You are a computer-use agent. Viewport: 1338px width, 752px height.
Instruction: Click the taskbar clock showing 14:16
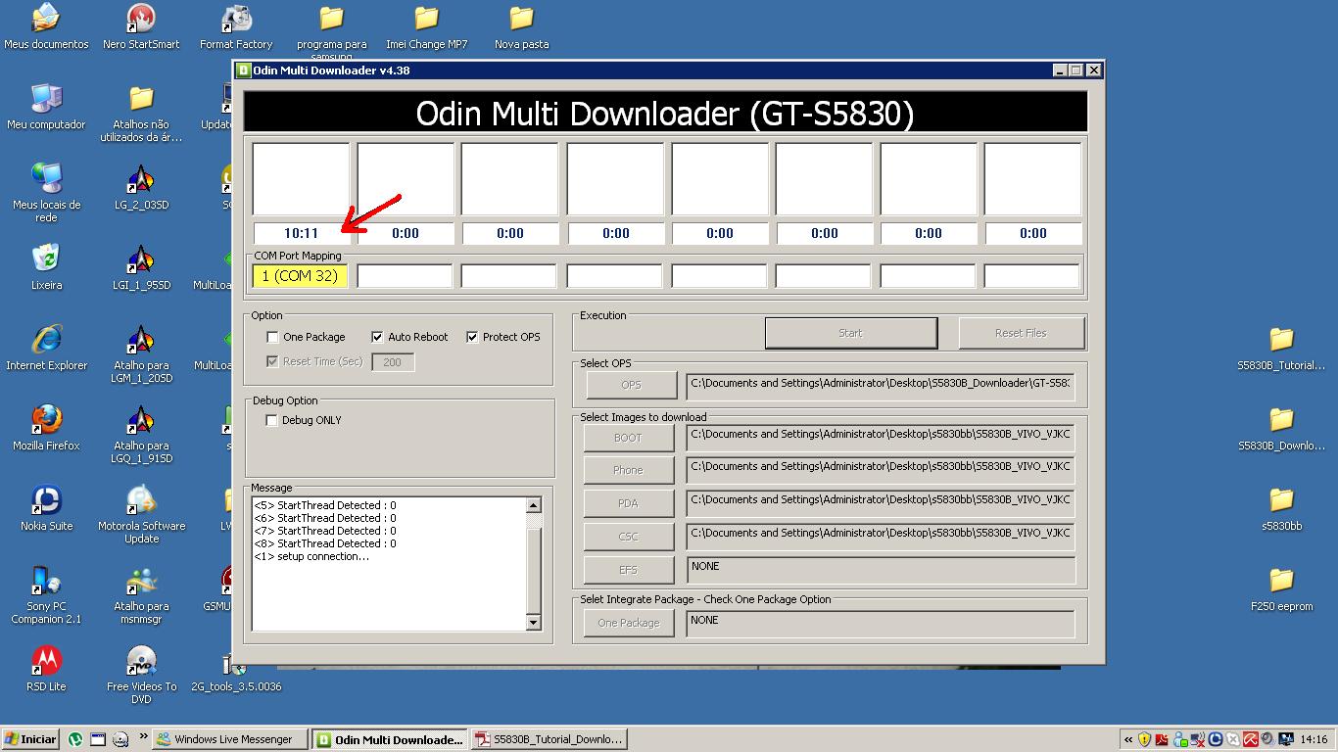(1313, 740)
